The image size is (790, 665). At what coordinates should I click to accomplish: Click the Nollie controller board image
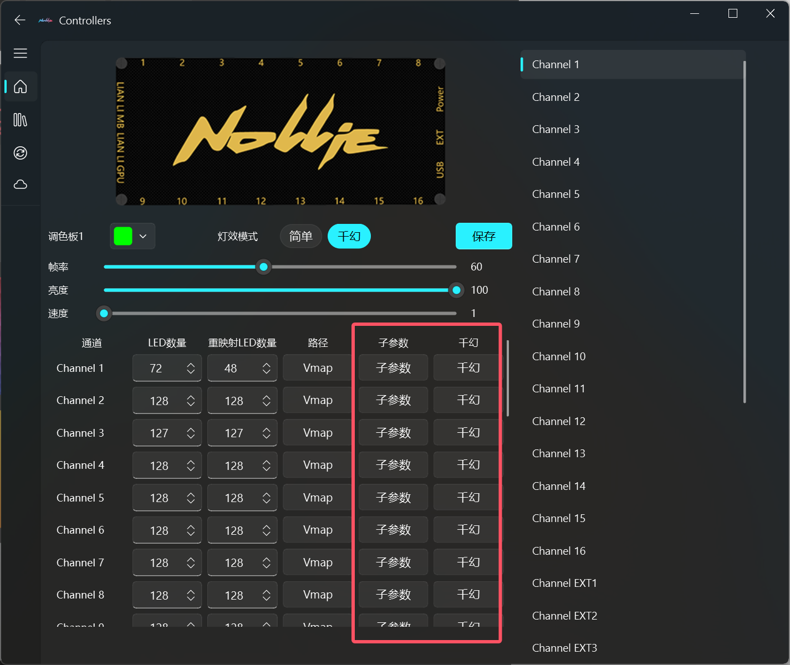281,132
